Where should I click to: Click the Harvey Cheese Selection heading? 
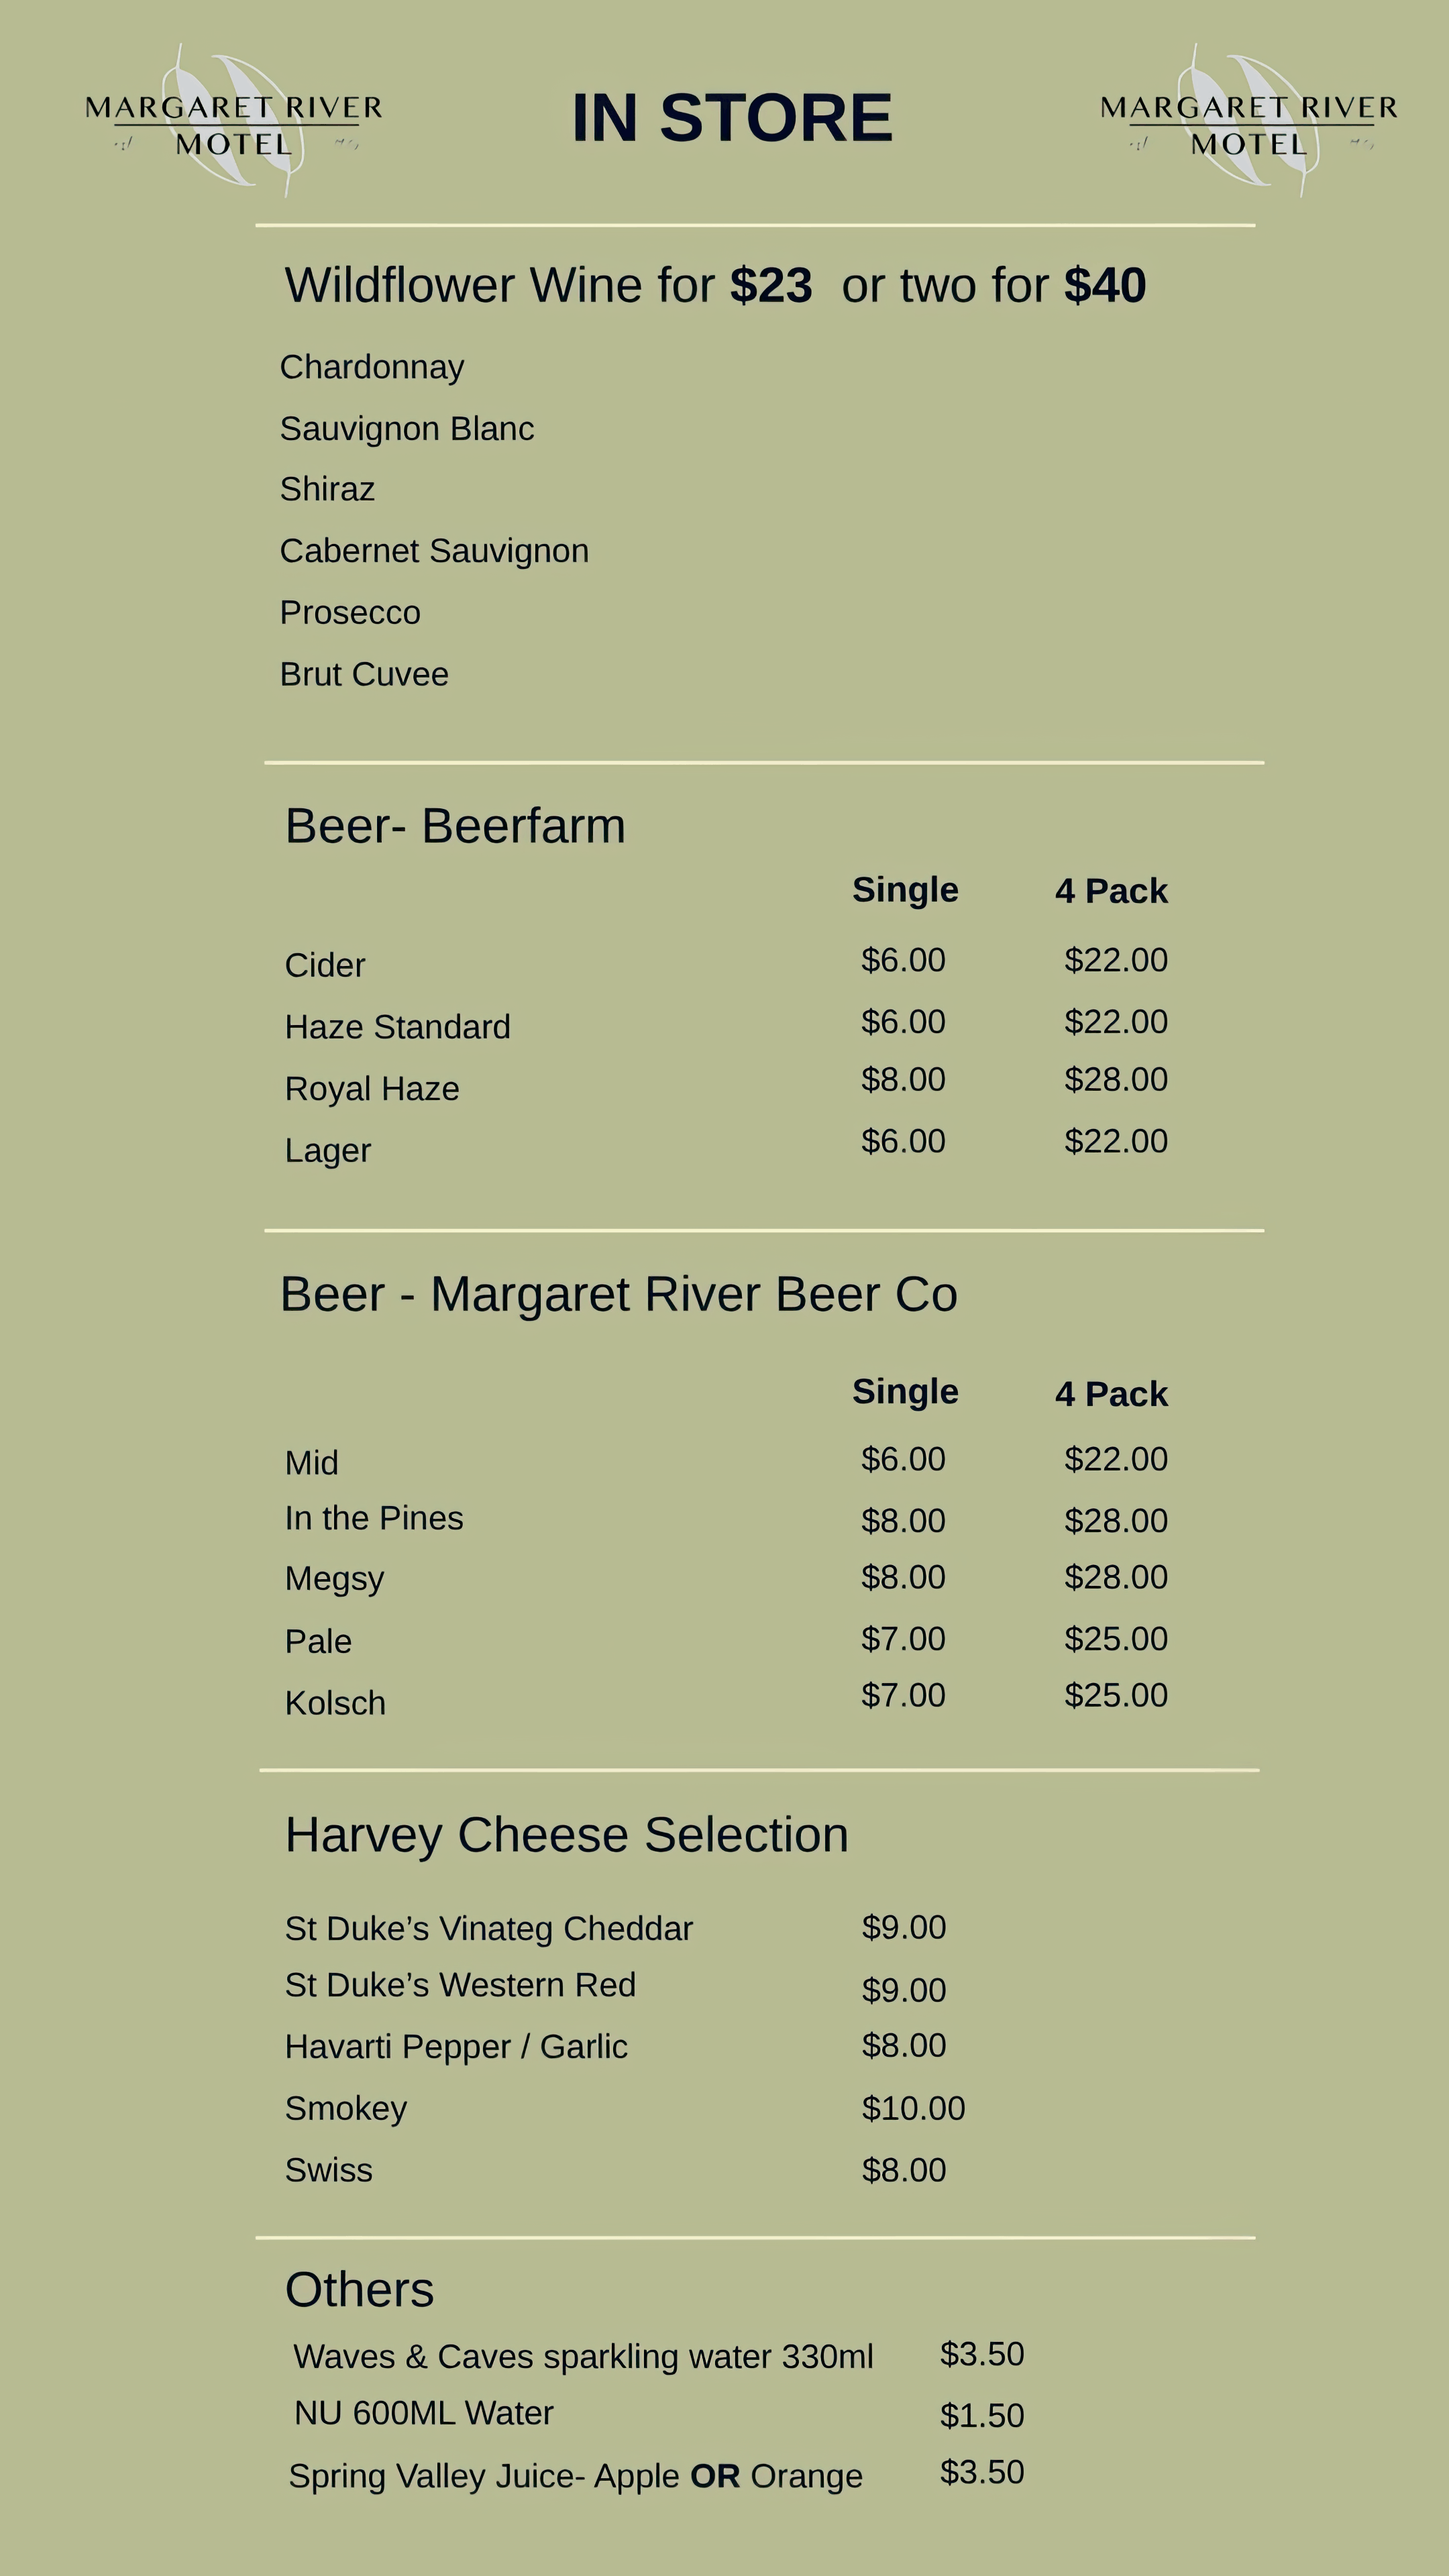click(x=567, y=1836)
